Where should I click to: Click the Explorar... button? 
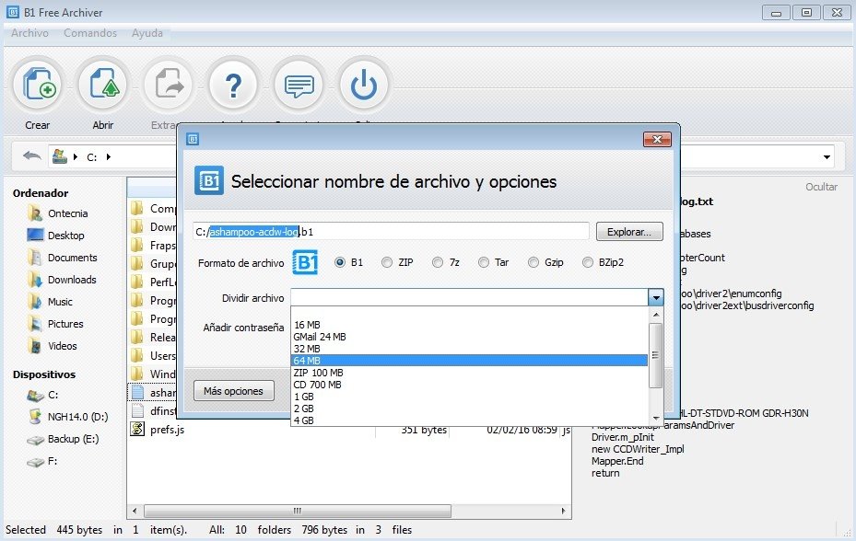click(629, 232)
